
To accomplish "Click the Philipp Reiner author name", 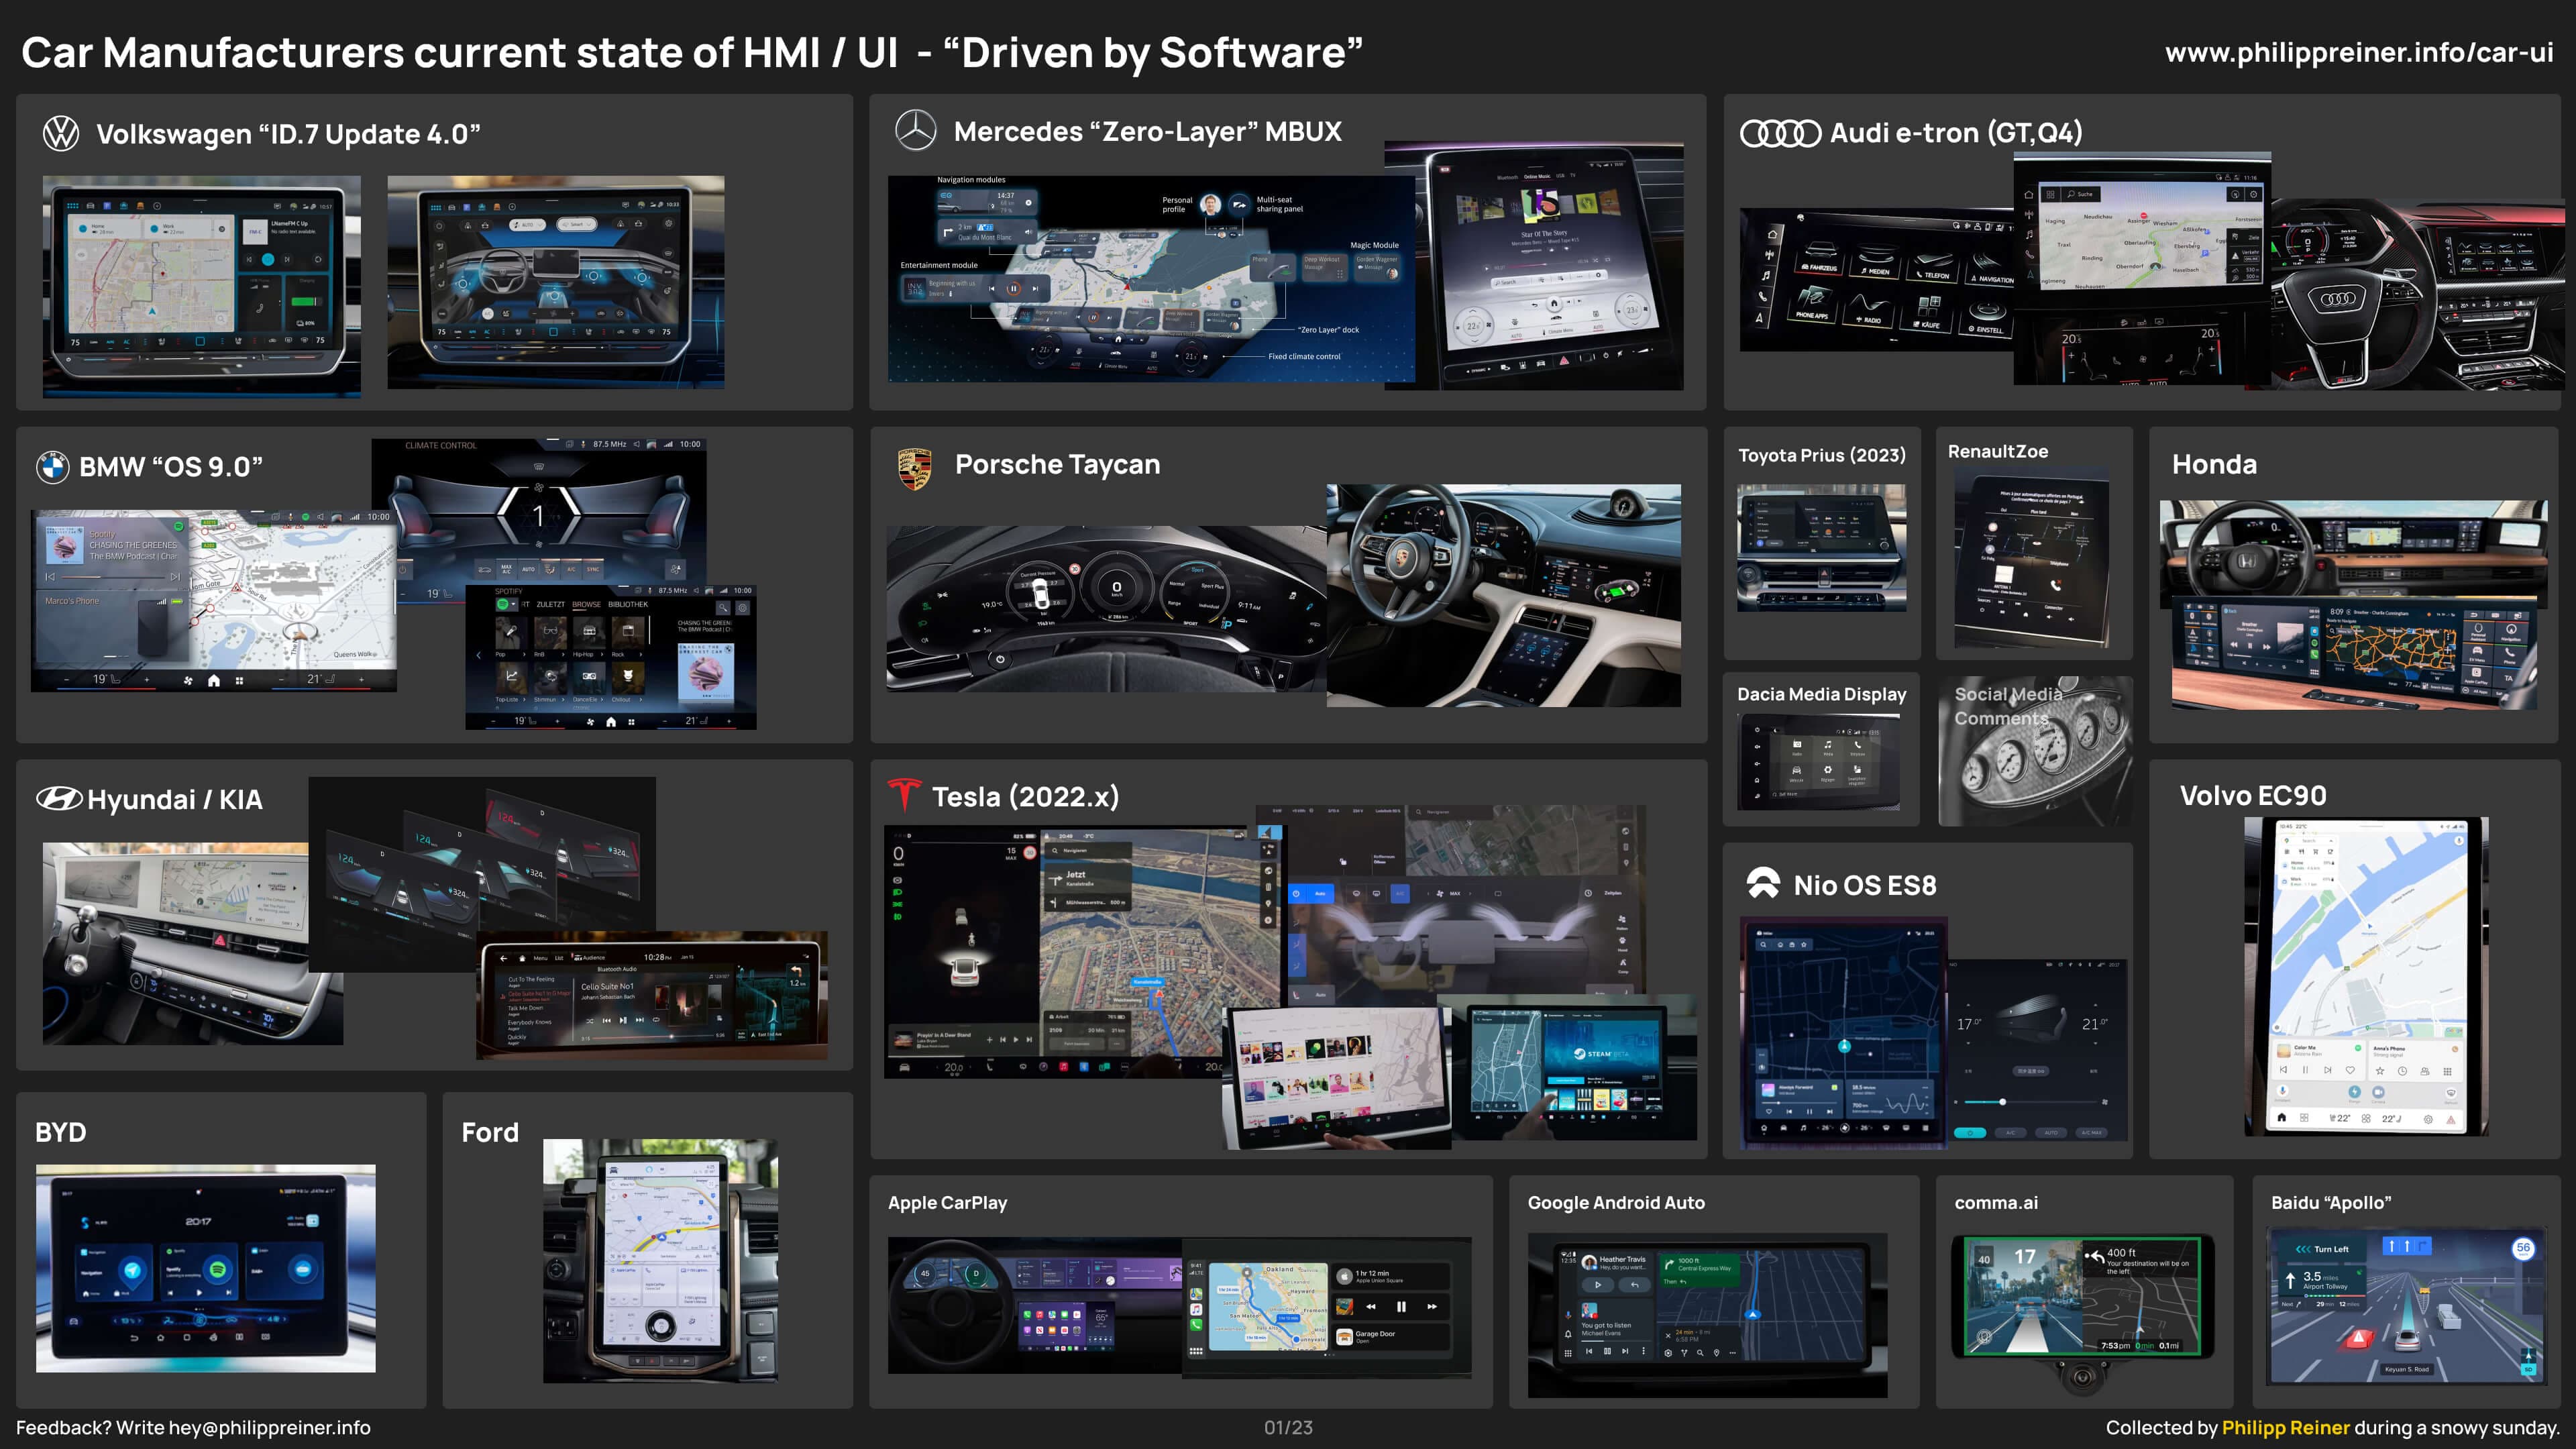I will (x=2285, y=1428).
